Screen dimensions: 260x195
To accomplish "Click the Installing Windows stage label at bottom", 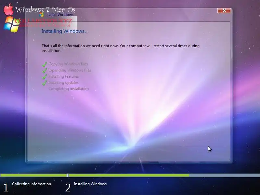I will click(x=90, y=184).
